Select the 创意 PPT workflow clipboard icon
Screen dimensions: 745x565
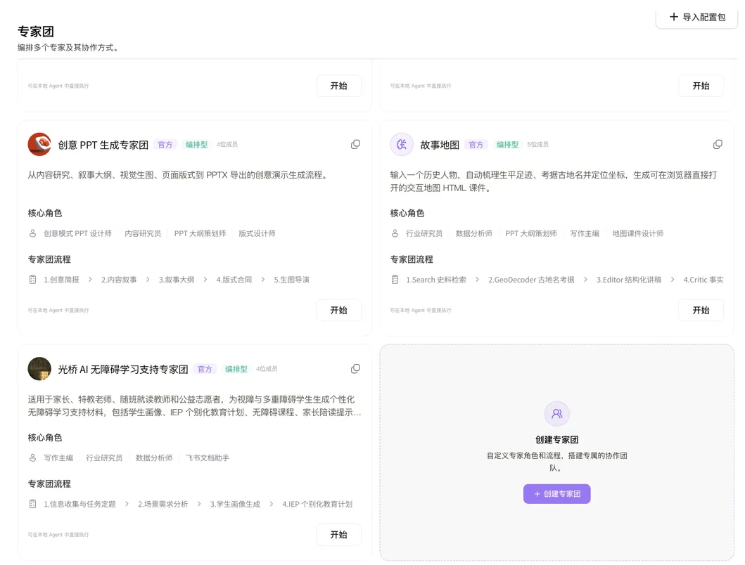(33, 280)
